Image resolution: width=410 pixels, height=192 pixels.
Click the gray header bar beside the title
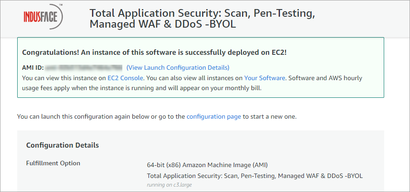point(361,18)
